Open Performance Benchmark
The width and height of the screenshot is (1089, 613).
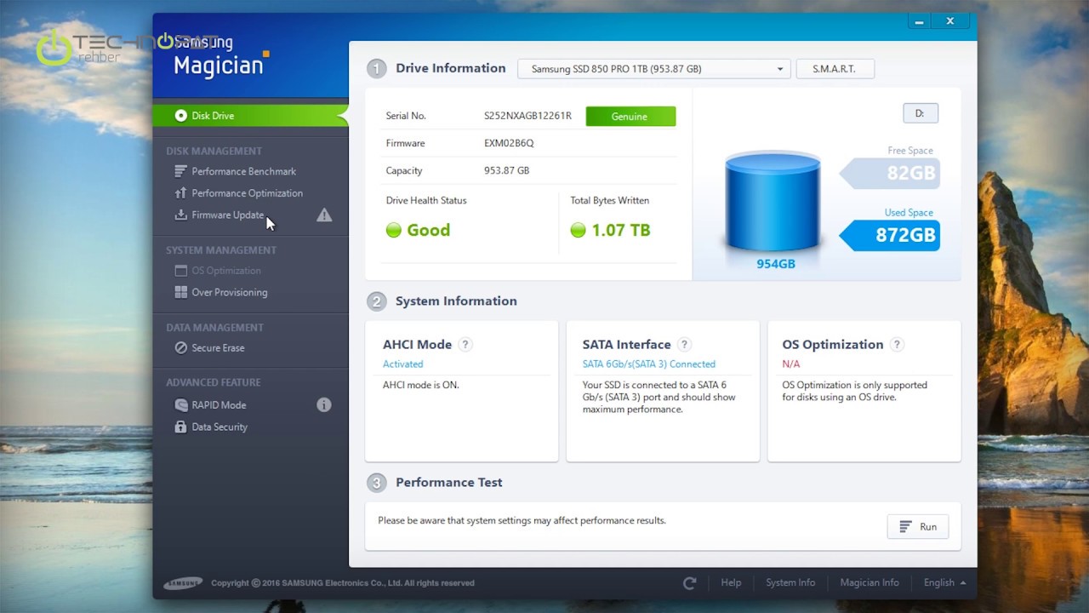(x=243, y=171)
